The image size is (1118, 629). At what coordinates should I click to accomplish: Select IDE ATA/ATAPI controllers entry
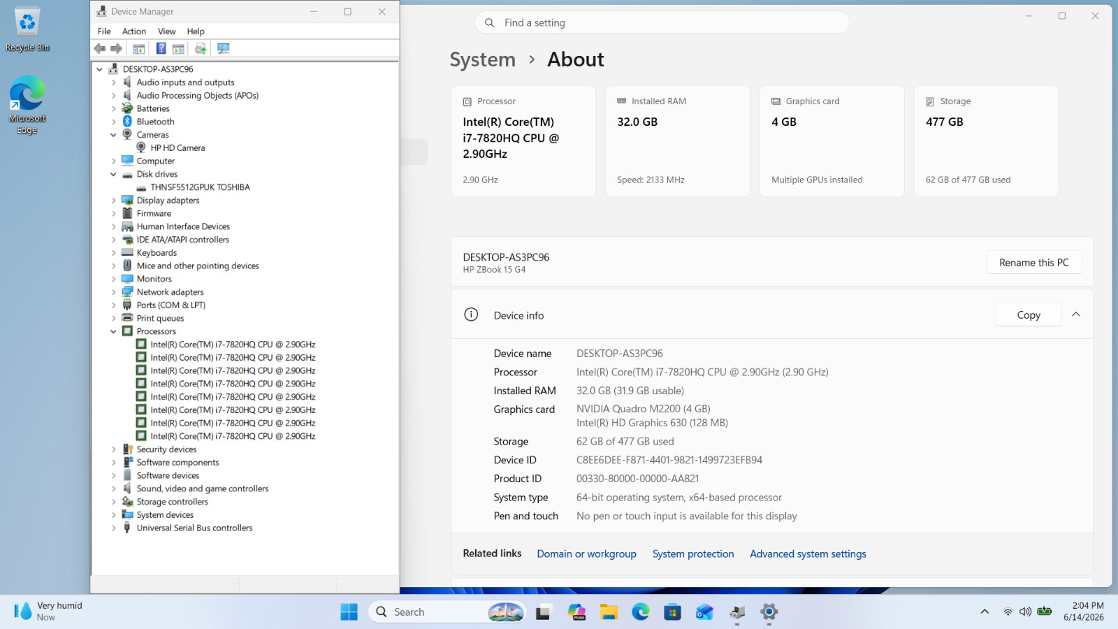(x=183, y=240)
